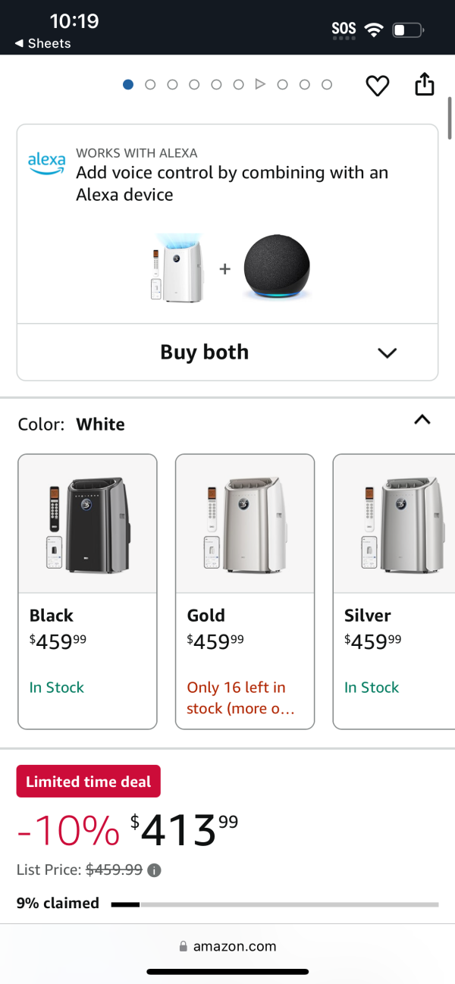This screenshot has width=455, height=984.
Task: Select the second image carousel dot
Action: tap(150, 84)
